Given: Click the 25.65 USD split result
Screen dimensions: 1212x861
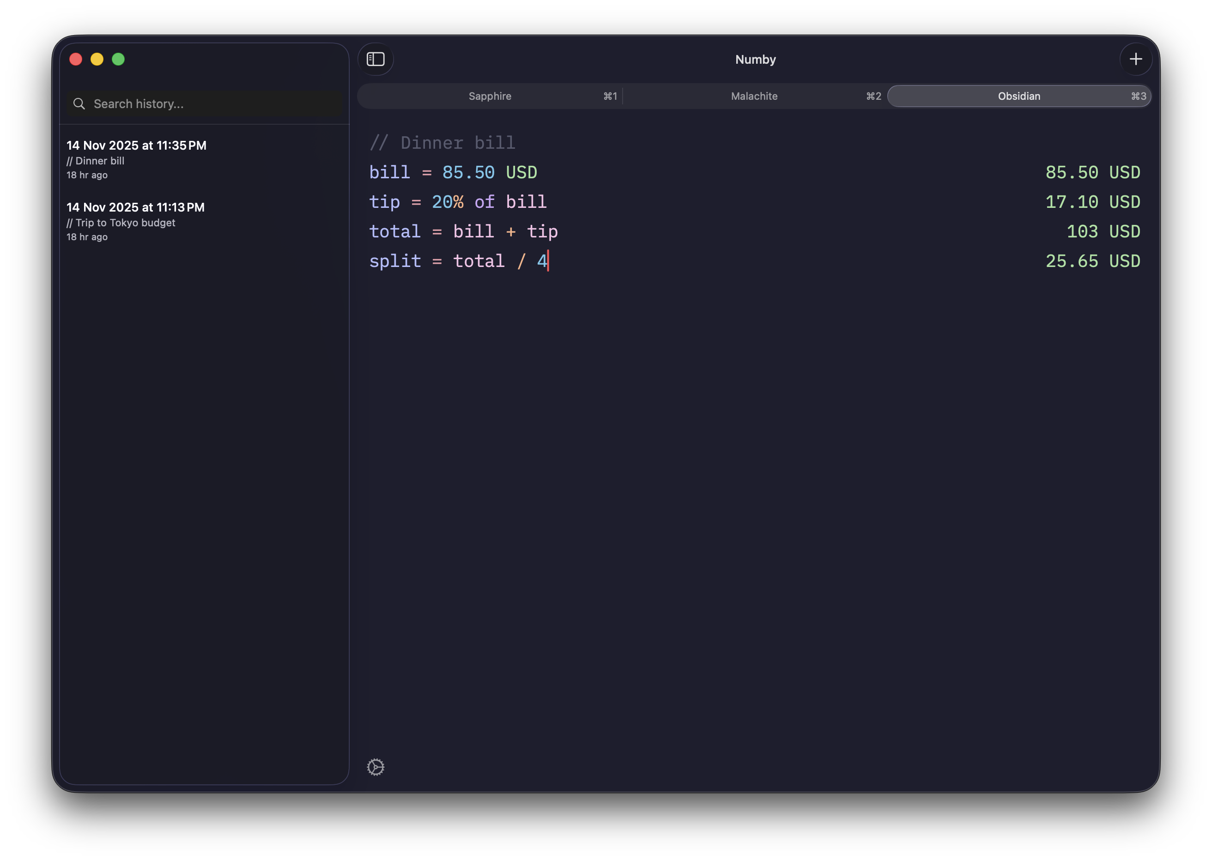Looking at the screenshot, I should point(1092,261).
